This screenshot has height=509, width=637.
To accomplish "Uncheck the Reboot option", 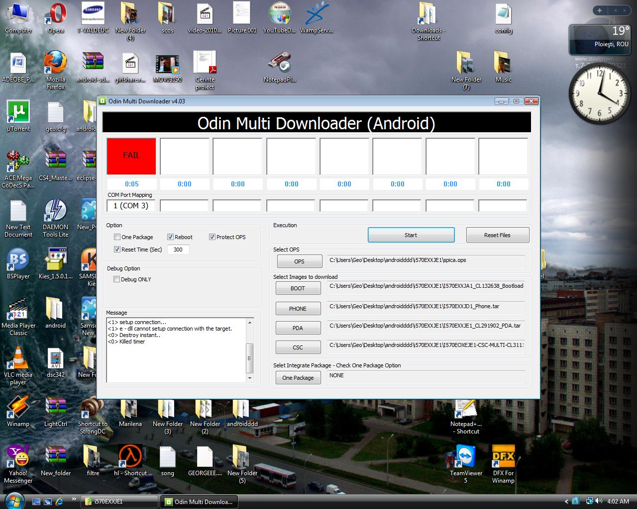I will coord(170,237).
